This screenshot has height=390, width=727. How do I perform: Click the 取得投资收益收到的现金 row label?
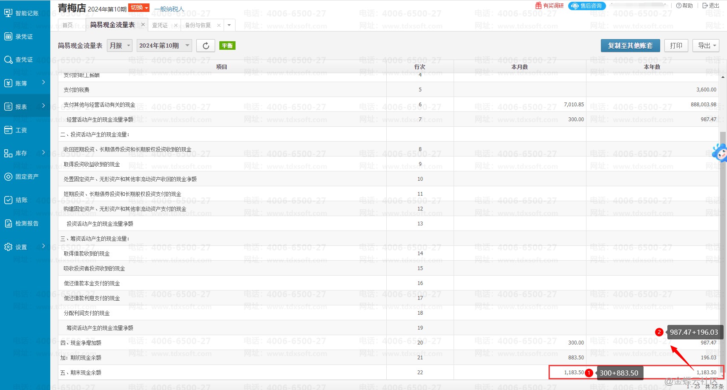[92, 164]
